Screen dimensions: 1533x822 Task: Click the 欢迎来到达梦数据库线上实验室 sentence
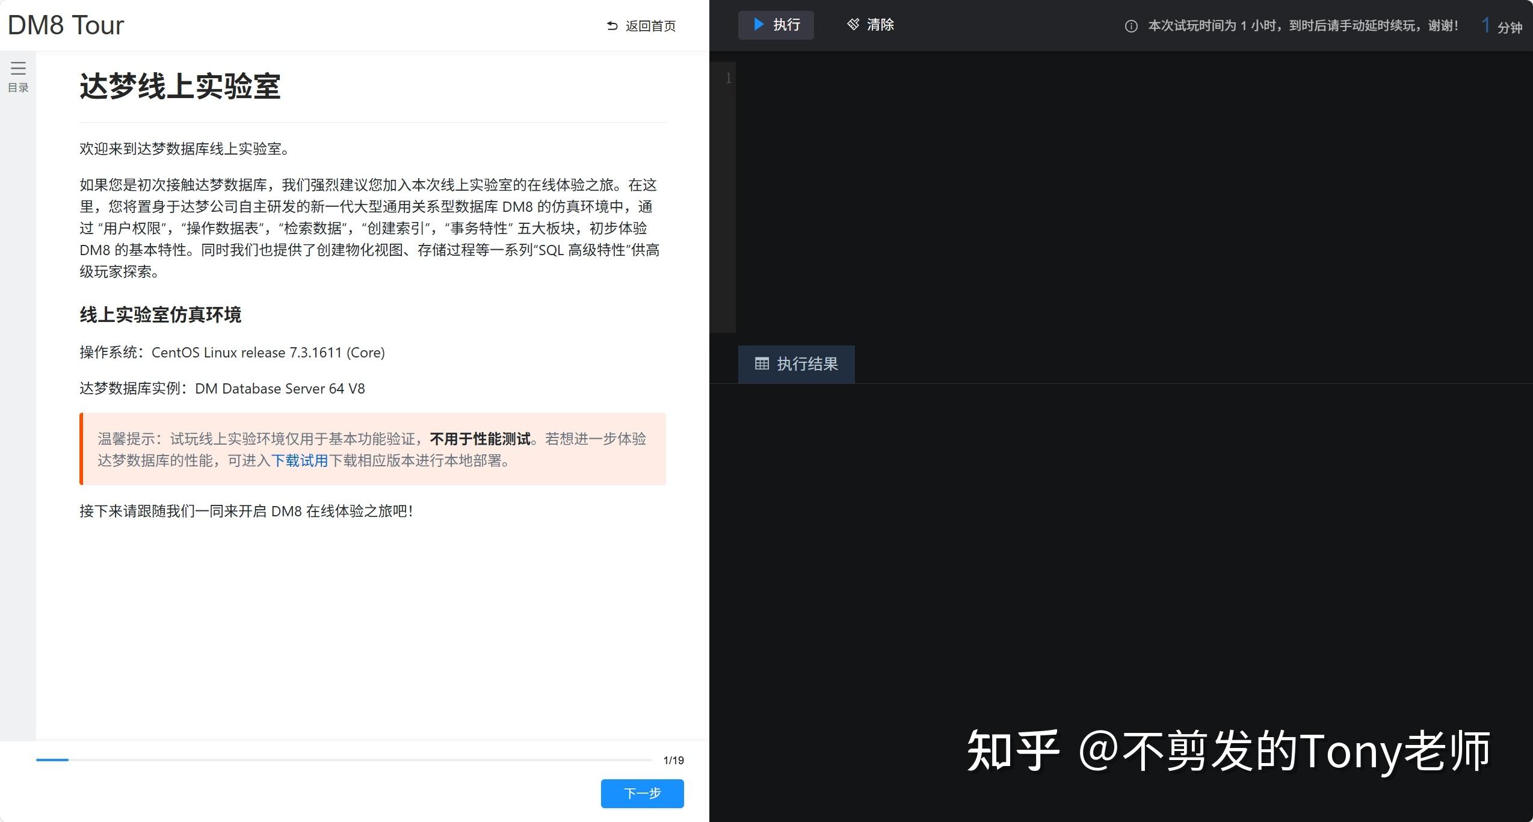click(187, 149)
